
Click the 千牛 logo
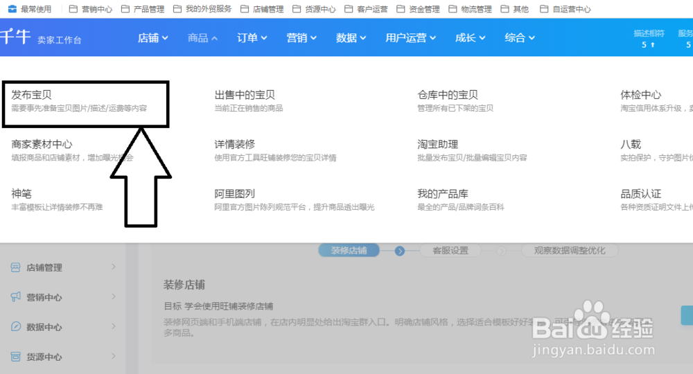(15, 36)
